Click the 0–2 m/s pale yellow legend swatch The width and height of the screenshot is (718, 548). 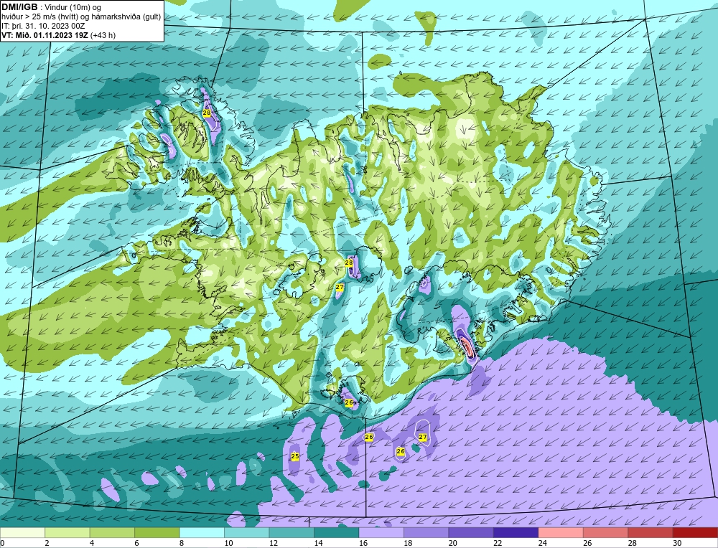pyautogui.click(x=22, y=532)
